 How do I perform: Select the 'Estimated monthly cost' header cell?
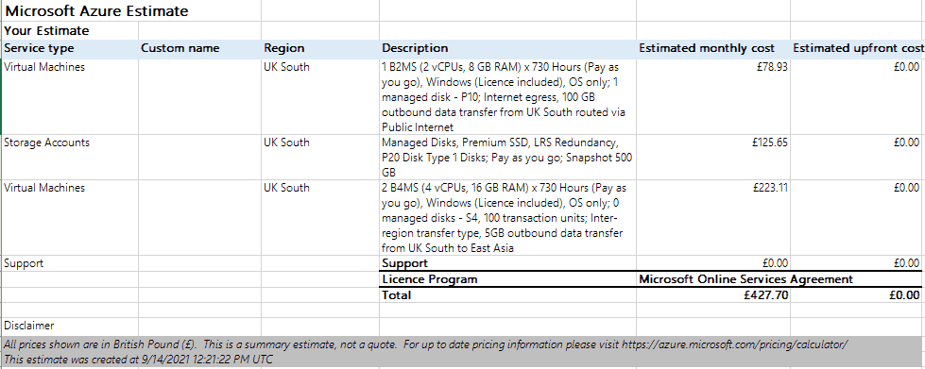(x=713, y=49)
